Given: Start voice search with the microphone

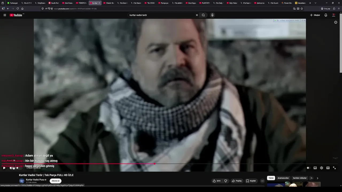Looking at the screenshot, I should pos(212,15).
